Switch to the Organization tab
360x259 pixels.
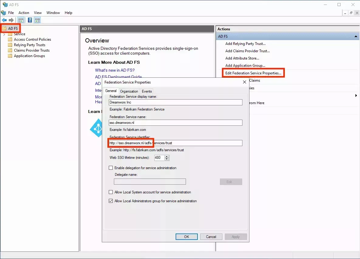pyautogui.click(x=129, y=91)
